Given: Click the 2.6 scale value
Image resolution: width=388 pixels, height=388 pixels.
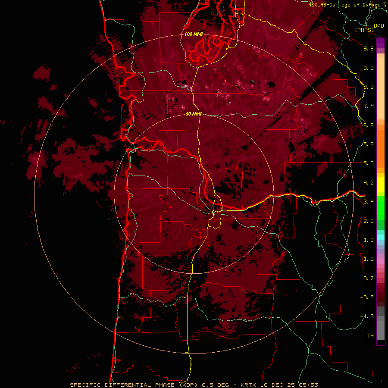Looking at the screenshot, I should click(x=369, y=221).
